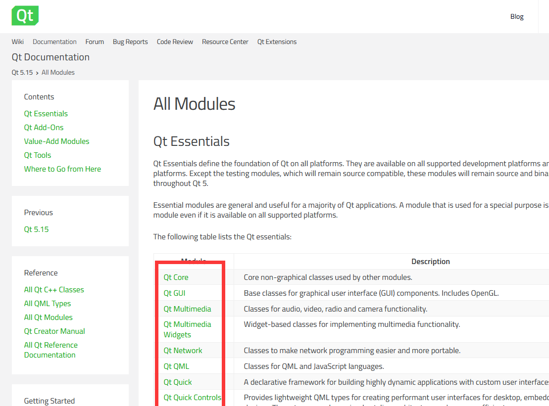Click the Qt Documentation title text

[x=50, y=57]
